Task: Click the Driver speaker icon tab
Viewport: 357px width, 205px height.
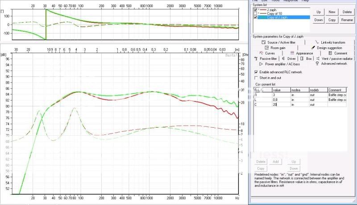Action: tap(283, 59)
